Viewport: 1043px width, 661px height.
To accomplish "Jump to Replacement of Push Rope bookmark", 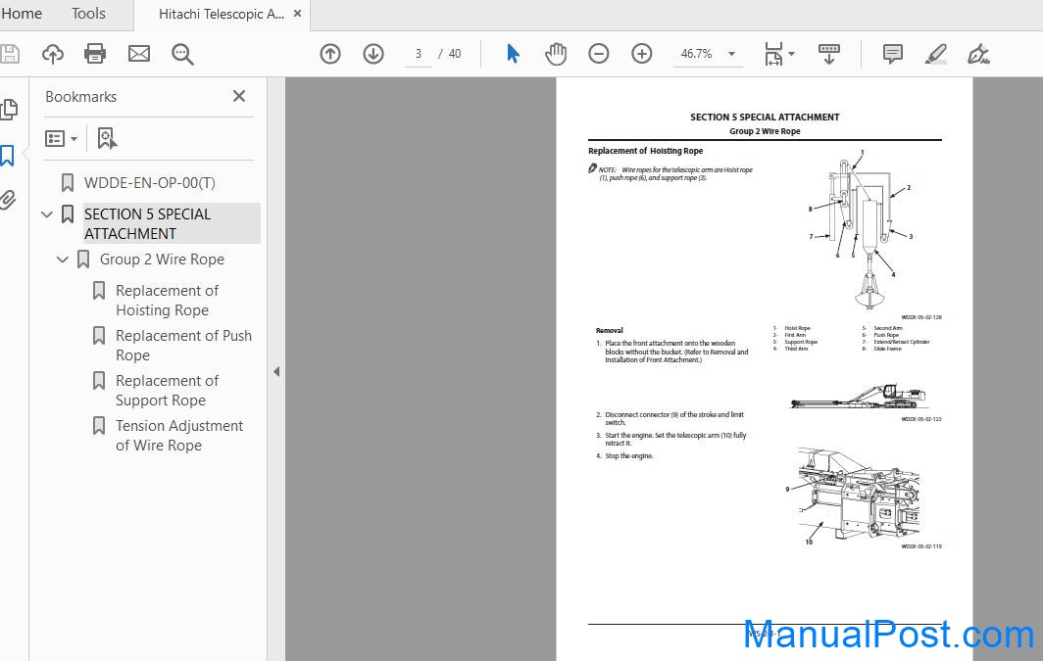I will tap(183, 346).
